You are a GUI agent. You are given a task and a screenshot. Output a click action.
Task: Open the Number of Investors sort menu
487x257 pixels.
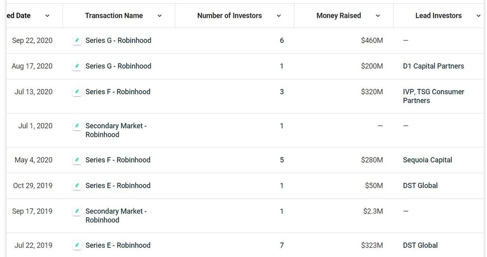click(x=279, y=16)
